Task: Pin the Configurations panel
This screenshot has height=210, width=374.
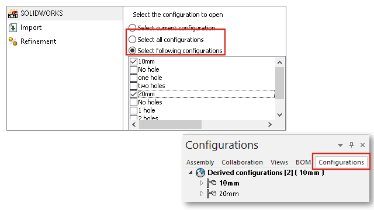Action: [351, 145]
